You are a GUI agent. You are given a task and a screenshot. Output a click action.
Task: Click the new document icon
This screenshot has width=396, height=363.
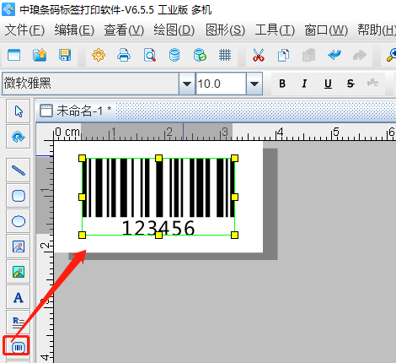(13, 55)
